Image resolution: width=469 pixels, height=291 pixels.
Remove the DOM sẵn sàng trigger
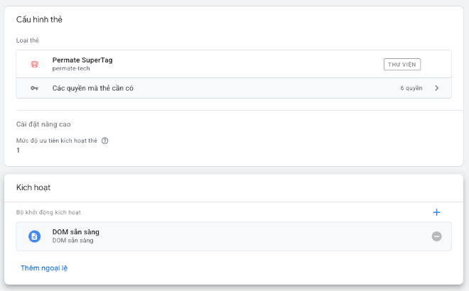click(436, 236)
